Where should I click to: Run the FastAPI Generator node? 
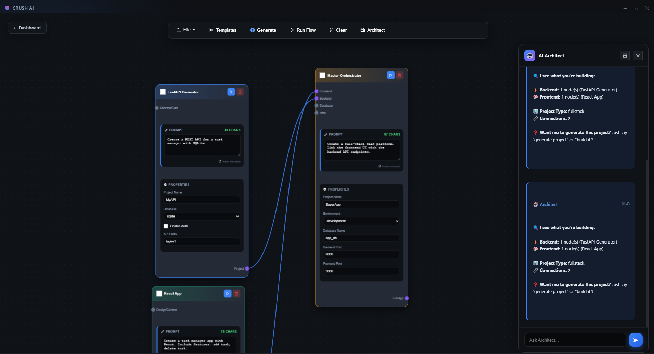[x=231, y=92]
